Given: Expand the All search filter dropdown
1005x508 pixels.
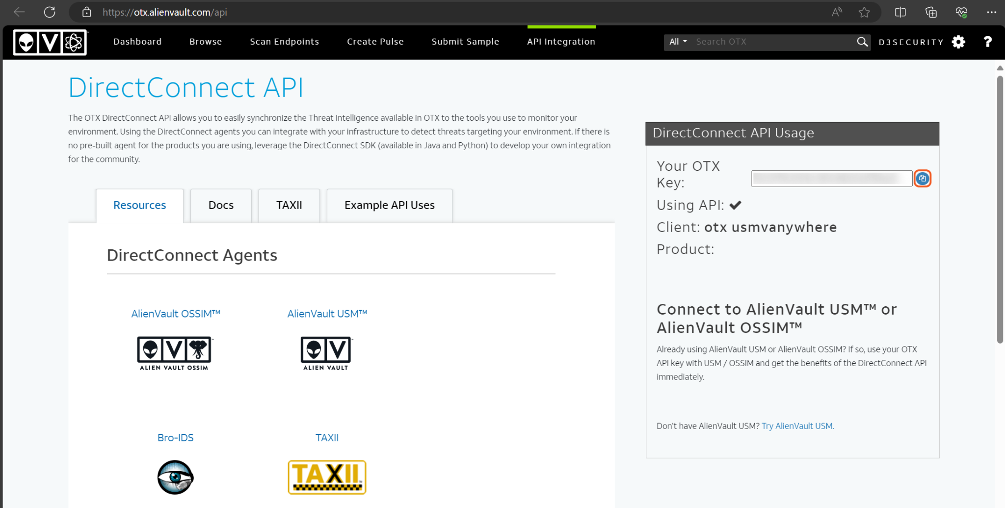Looking at the screenshot, I should click(678, 42).
